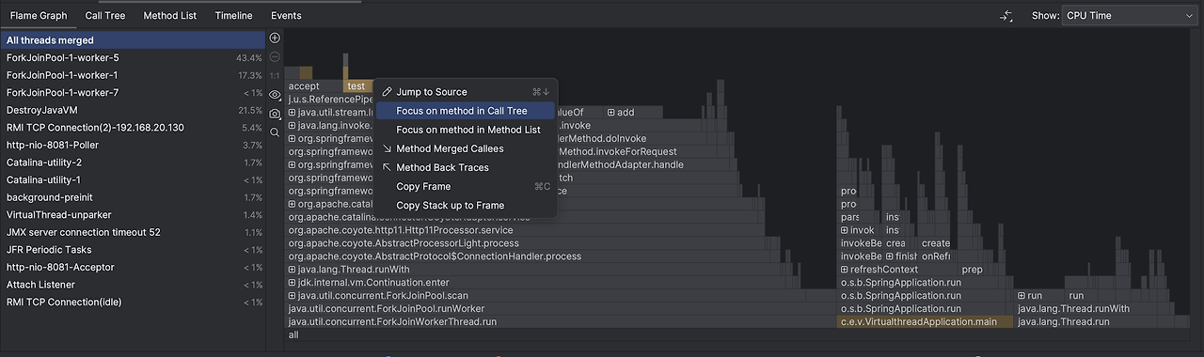This screenshot has width=1204, height=357.
Task: Switch to the Call Tree tab
Action: [105, 16]
